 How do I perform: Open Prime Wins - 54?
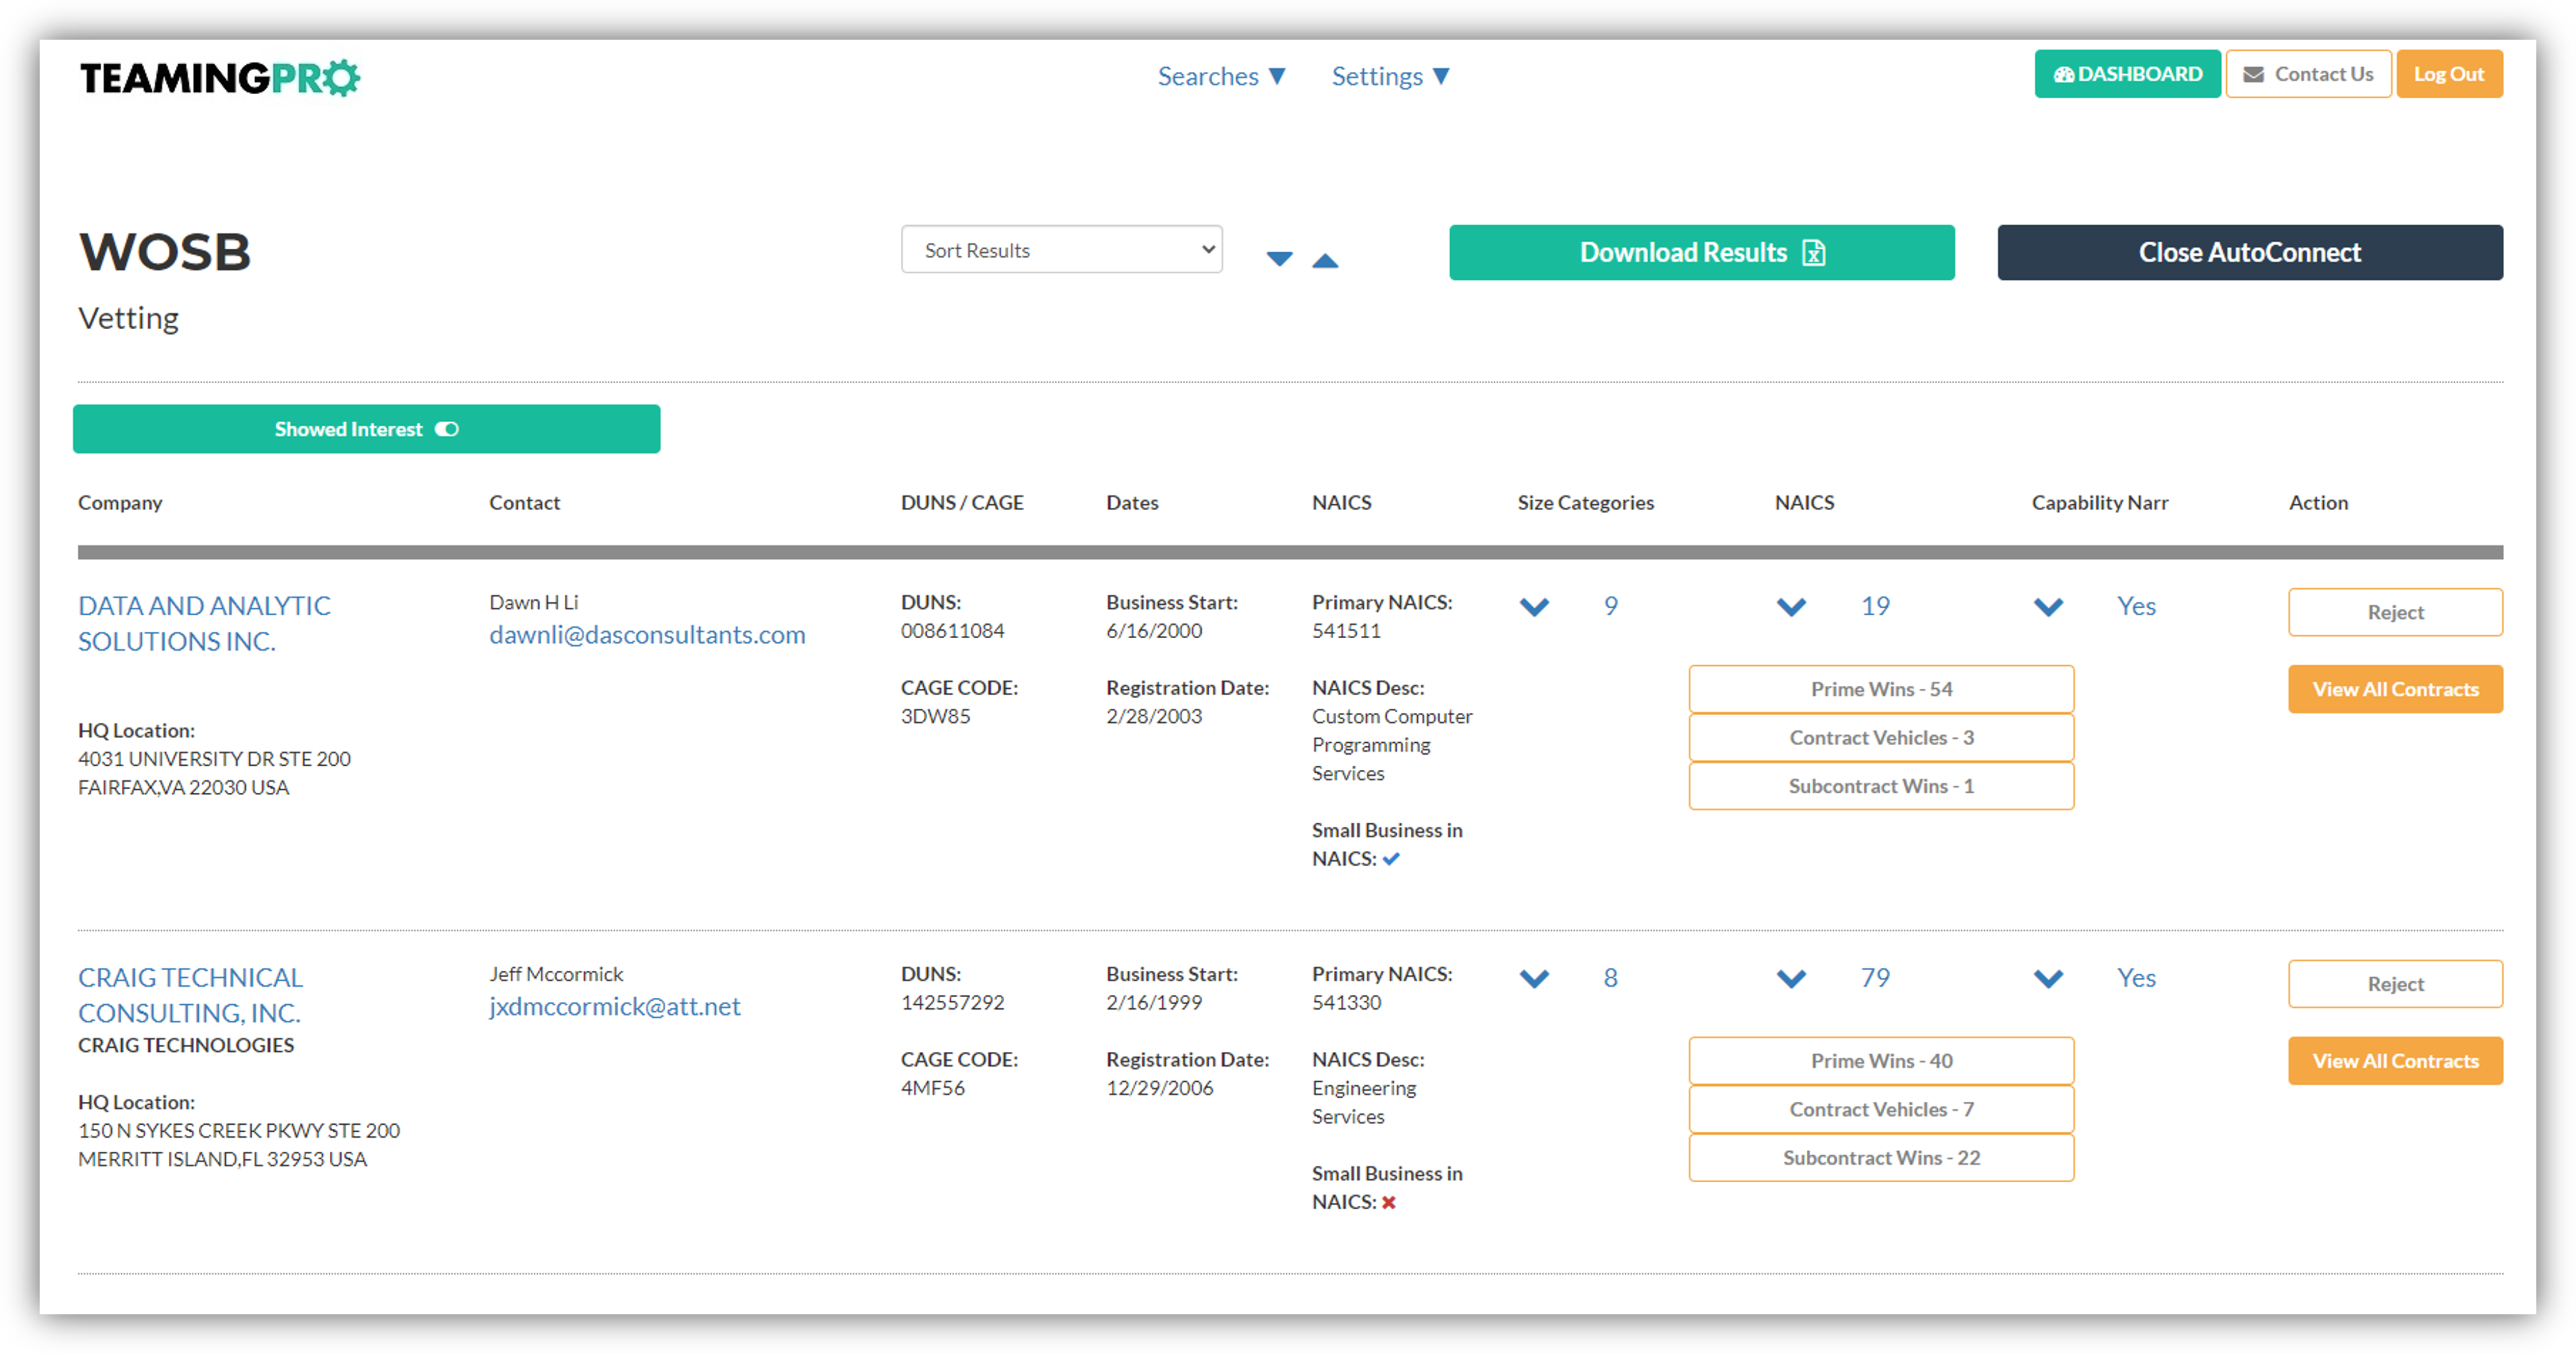(x=1881, y=689)
